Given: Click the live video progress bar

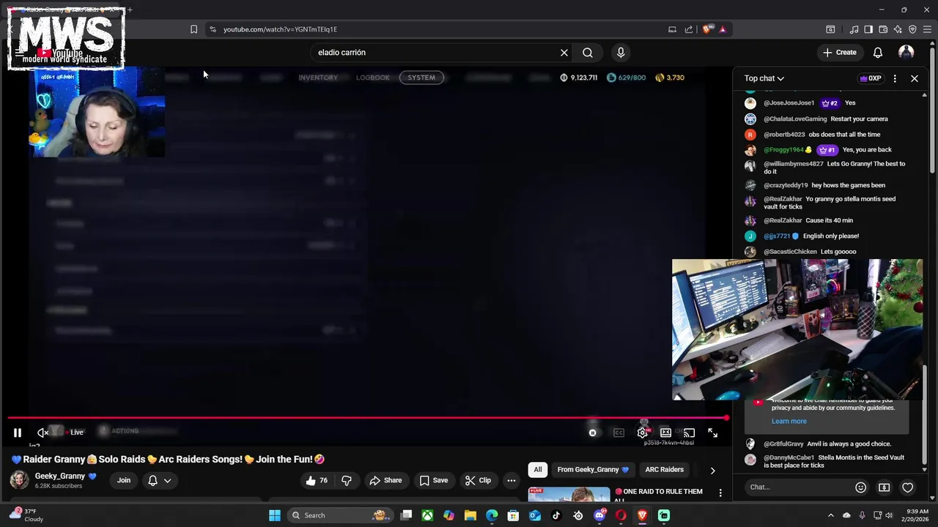Looking at the screenshot, I should pos(366,418).
